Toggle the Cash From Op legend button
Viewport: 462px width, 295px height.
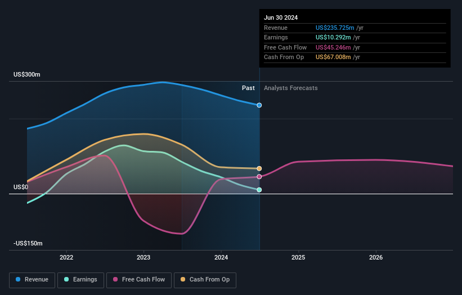(205, 280)
